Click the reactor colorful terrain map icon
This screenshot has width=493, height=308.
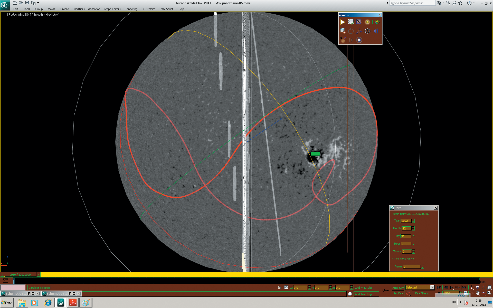pyautogui.click(x=377, y=22)
